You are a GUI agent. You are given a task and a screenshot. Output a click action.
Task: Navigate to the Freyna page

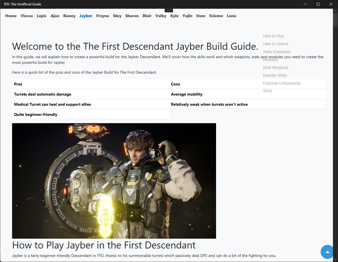[x=103, y=16]
